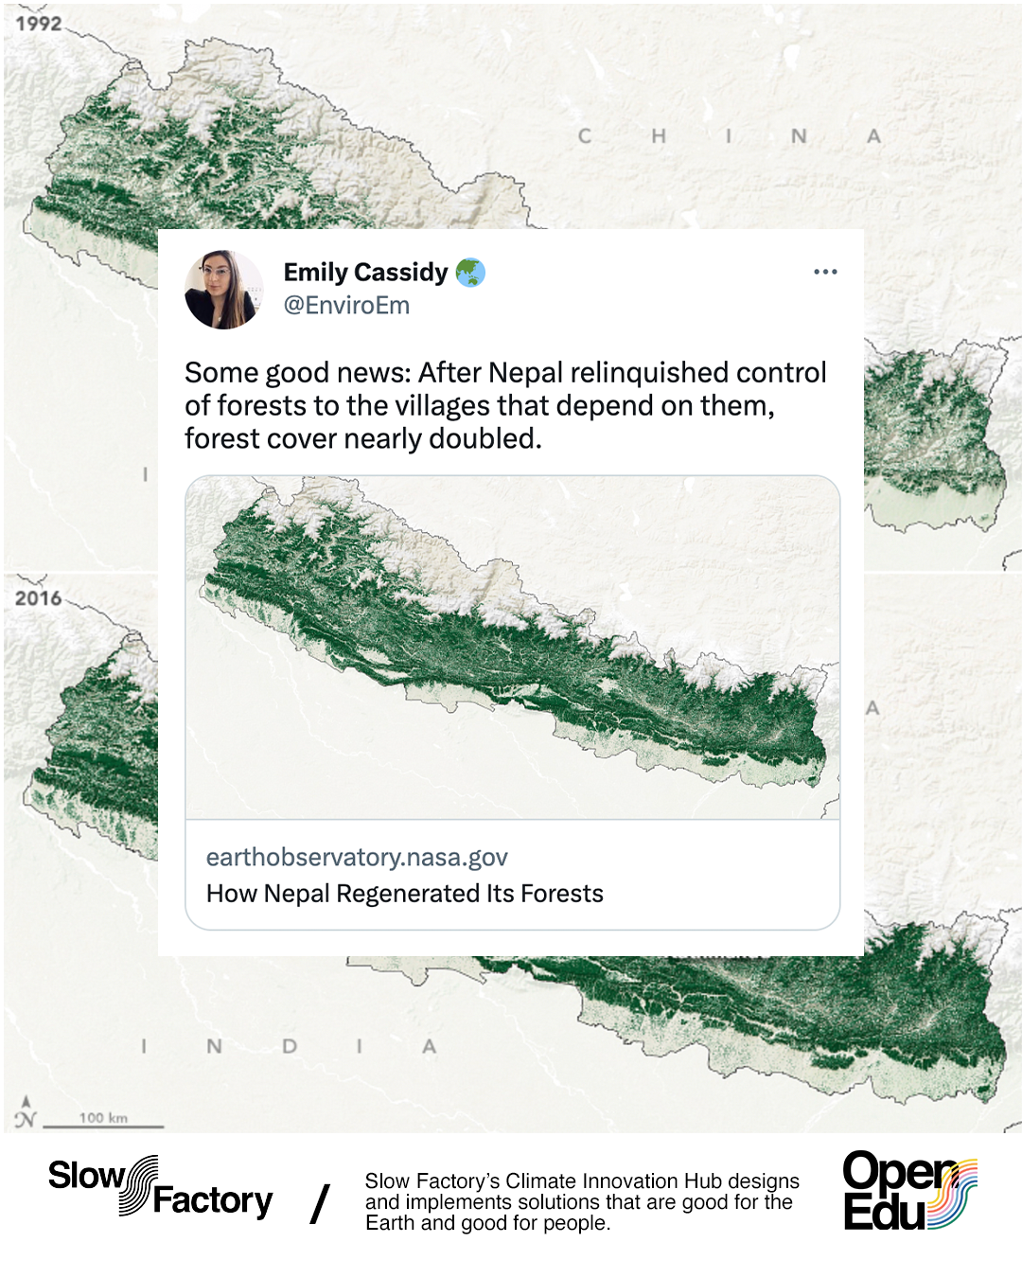Open the Nepal forest map preview image

coord(512,648)
